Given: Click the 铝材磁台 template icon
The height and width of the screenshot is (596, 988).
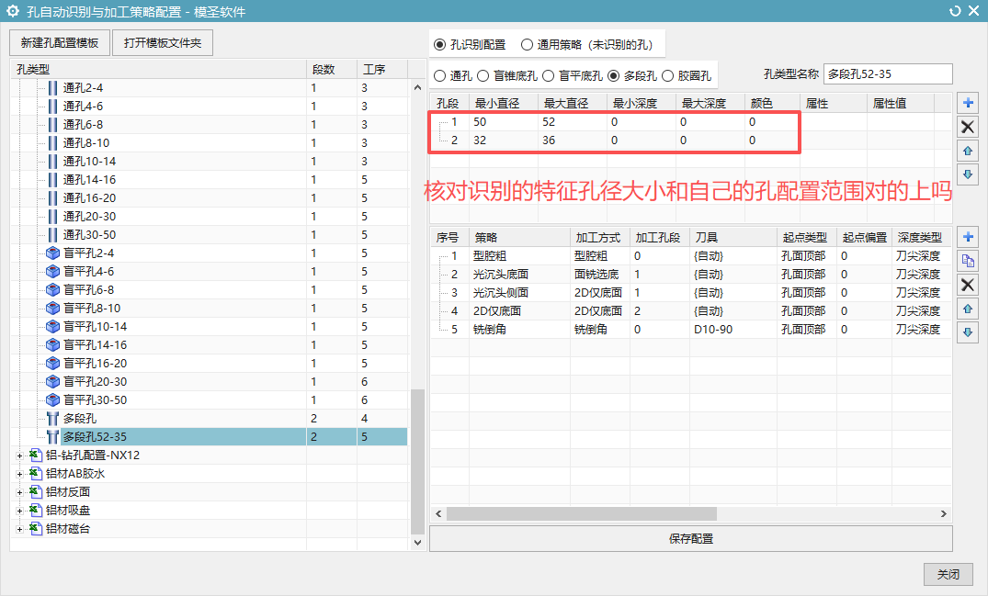Looking at the screenshot, I should coord(36,528).
